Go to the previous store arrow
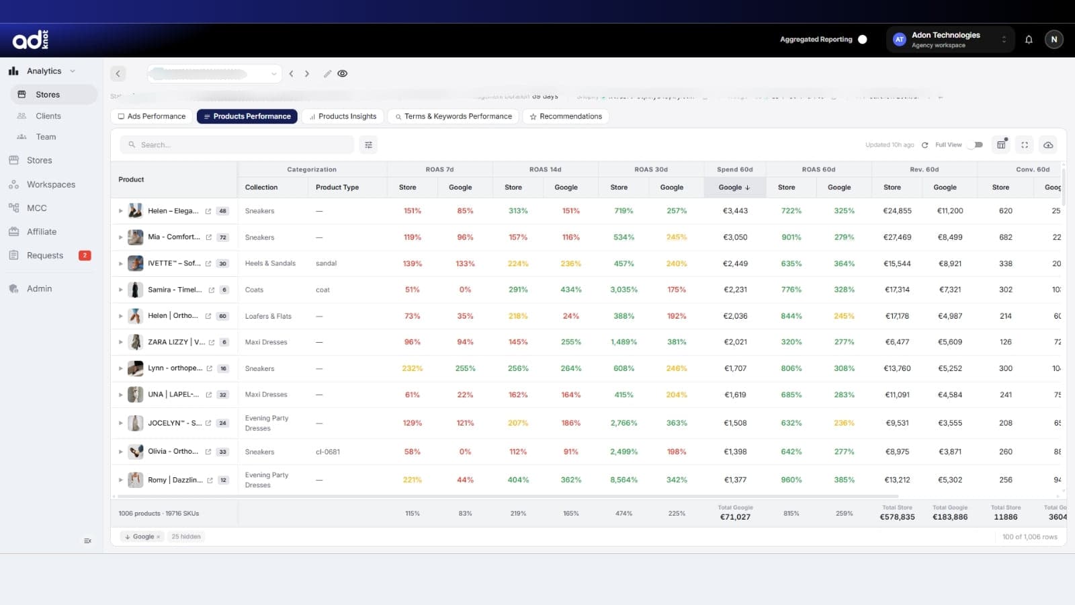This screenshot has height=605, width=1075. point(291,74)
